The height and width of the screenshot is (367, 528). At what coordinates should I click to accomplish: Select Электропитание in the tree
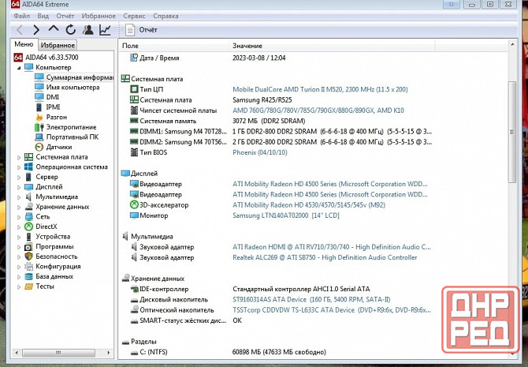[x=70, y=127]
